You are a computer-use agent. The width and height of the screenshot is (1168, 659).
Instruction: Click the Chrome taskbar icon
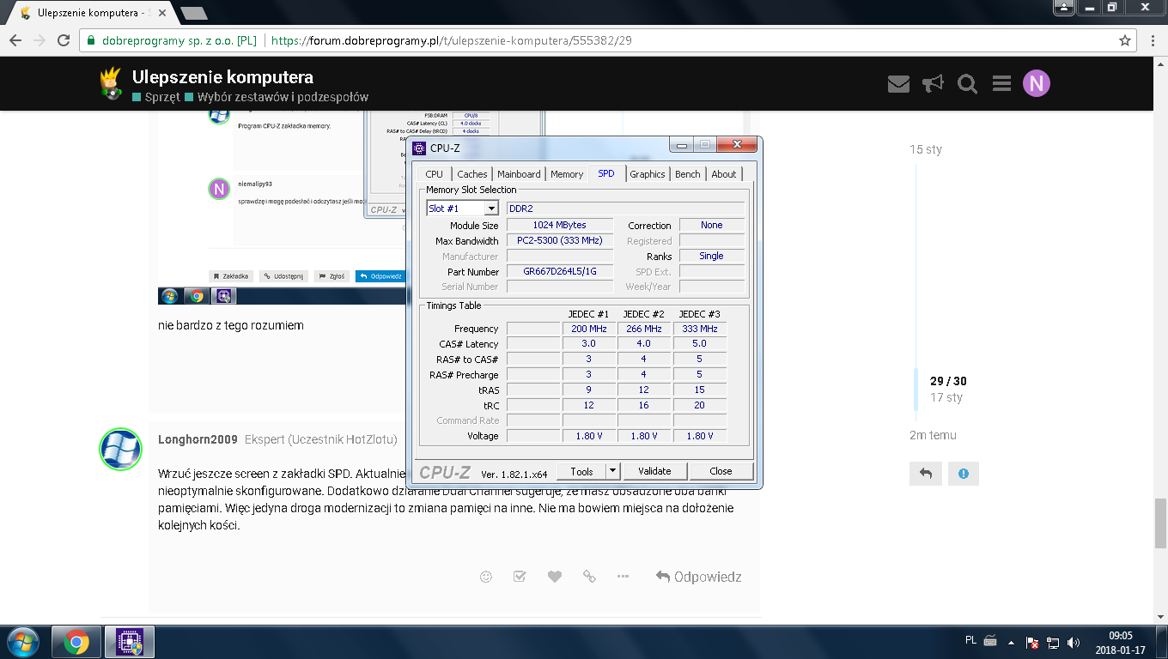coord(76,642)
